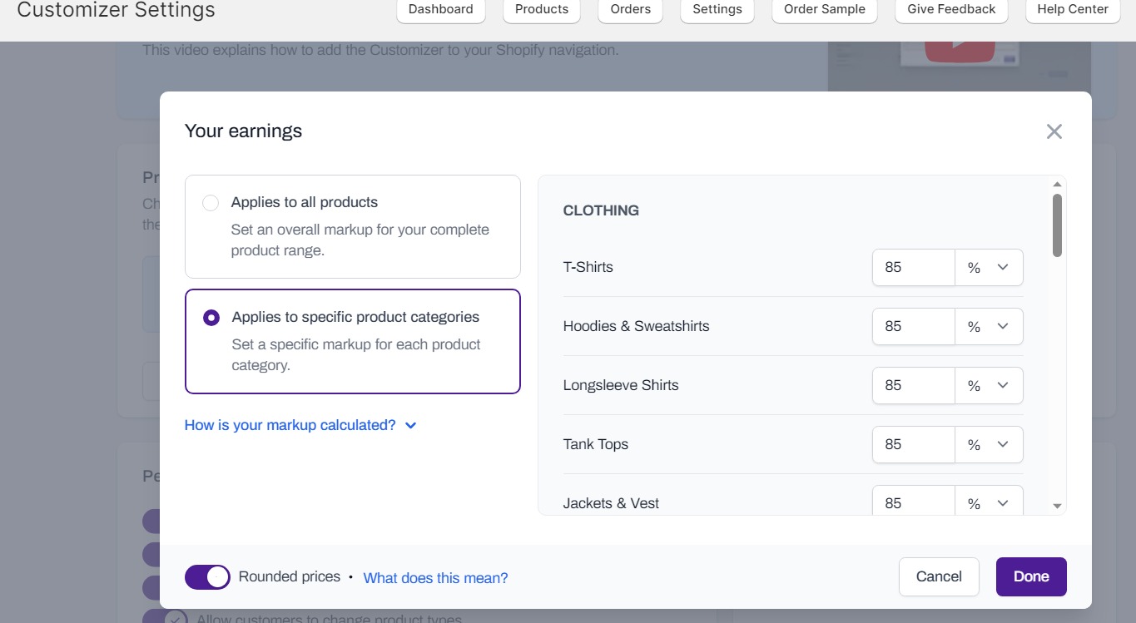Toggle the Rounded prices switch
1136x623 pixels.
(207, 577)
